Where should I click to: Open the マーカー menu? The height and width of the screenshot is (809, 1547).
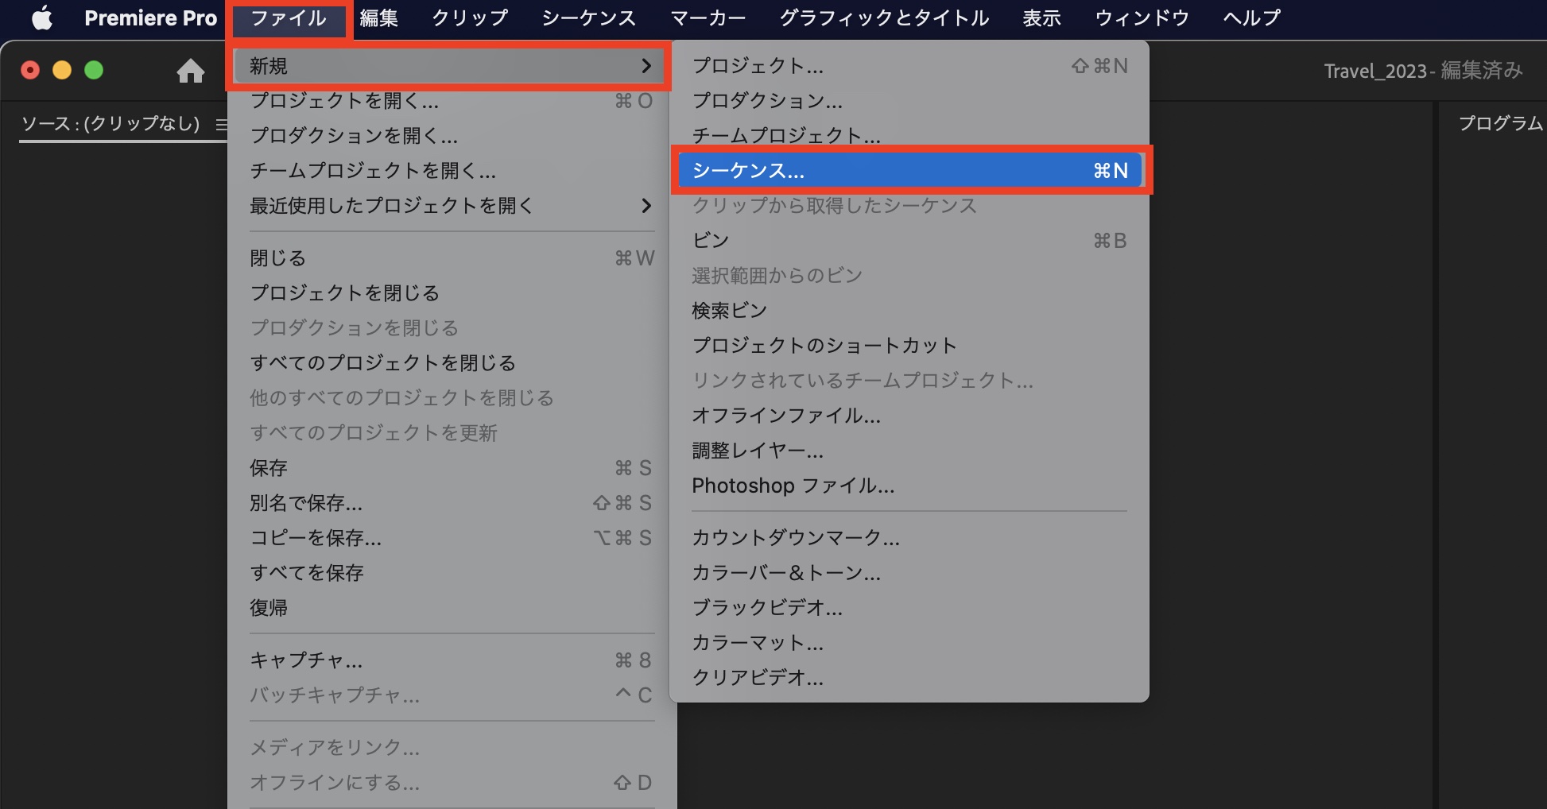tap(708, 17)
